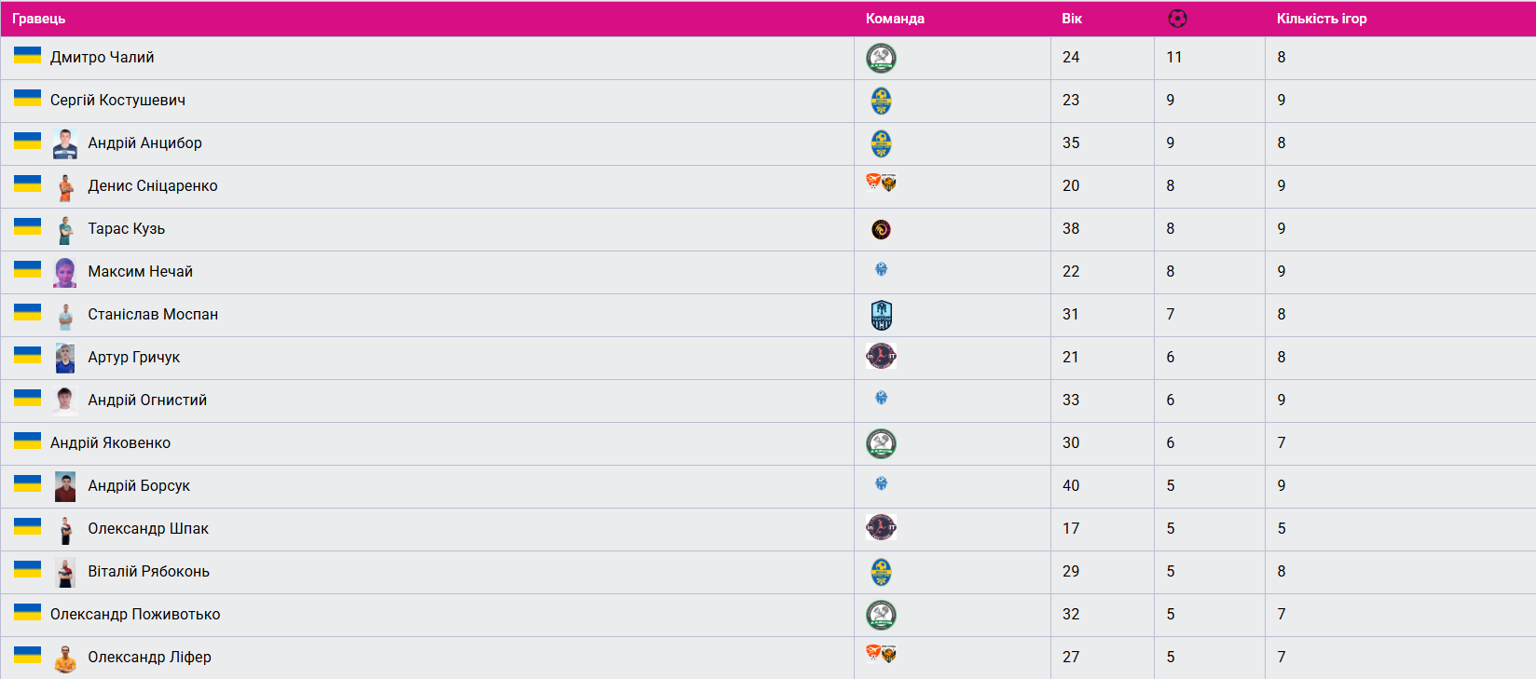Click team logo in Артур Гричук row
1536x679 pixels.
[881, 356]
